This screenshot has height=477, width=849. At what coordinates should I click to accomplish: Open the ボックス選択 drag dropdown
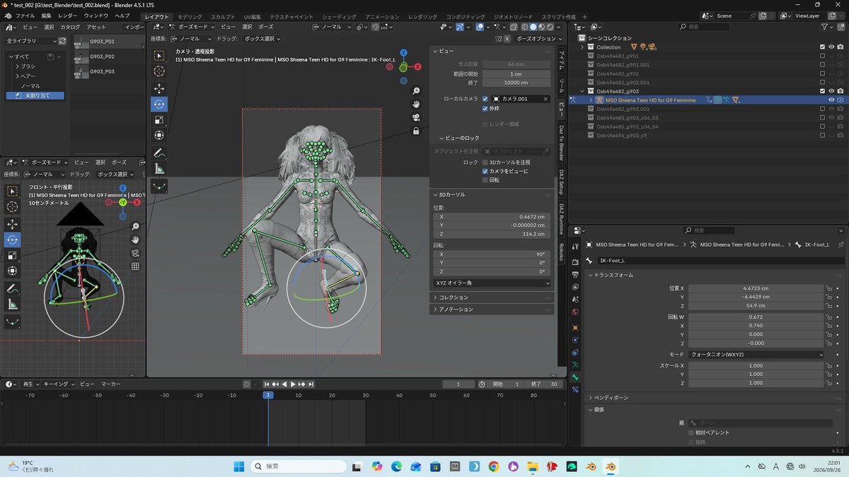coord(261,39)
